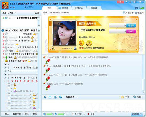Select user 米兮 in the list

(x=10, y=57)
